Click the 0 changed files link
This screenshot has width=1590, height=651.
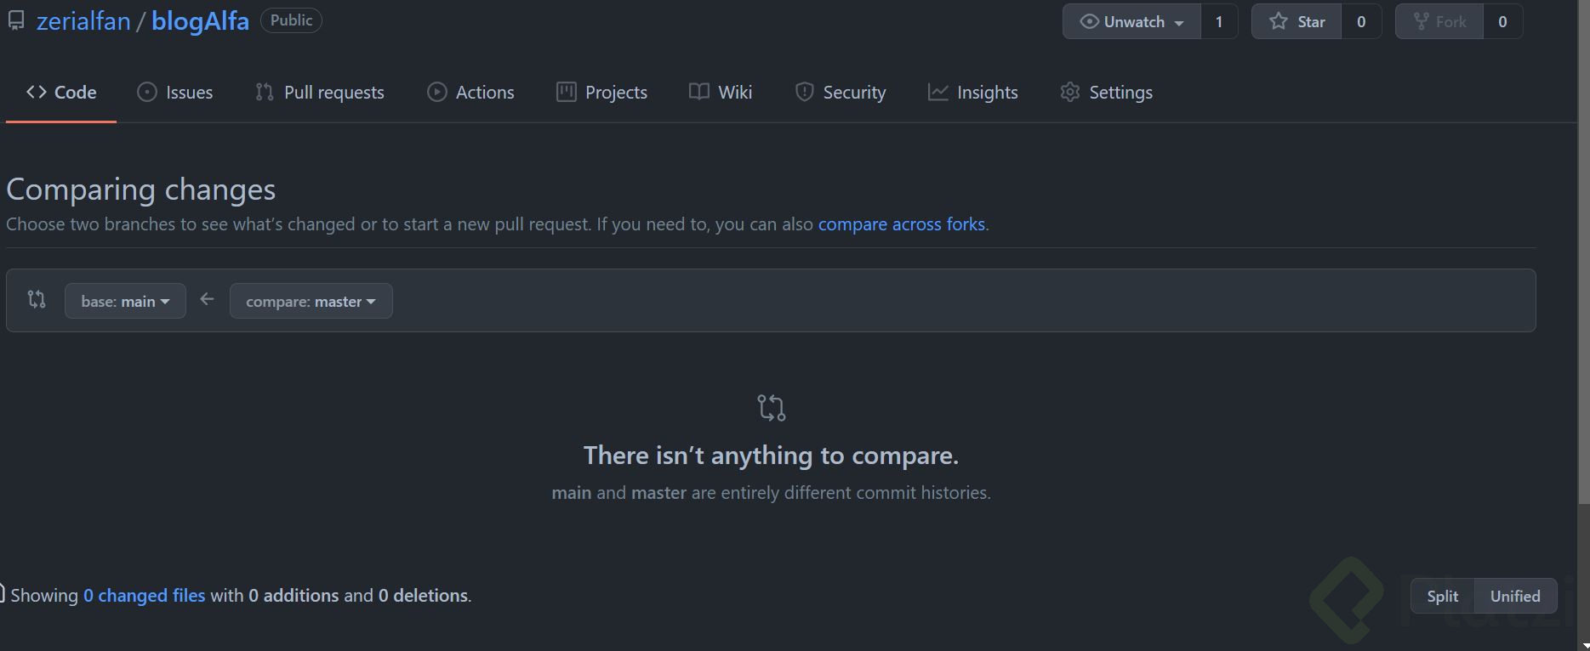point(145,596)
